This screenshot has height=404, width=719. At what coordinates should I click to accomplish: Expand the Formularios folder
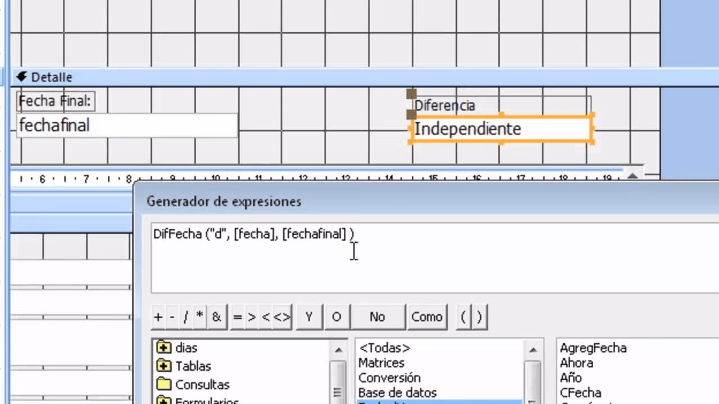click(165, 401)
